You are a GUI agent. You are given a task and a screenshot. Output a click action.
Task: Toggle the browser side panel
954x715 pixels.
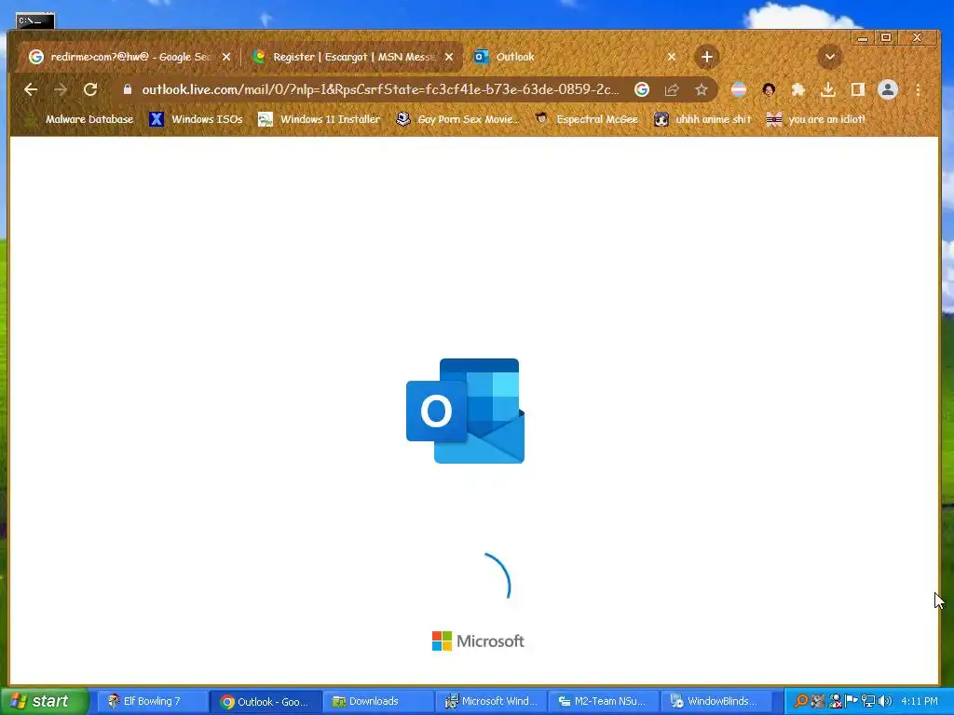(858, 90)
